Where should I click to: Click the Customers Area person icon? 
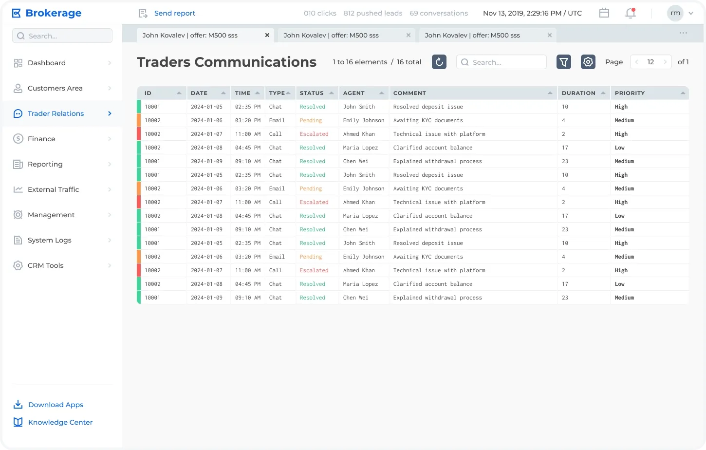click(18, 88)
